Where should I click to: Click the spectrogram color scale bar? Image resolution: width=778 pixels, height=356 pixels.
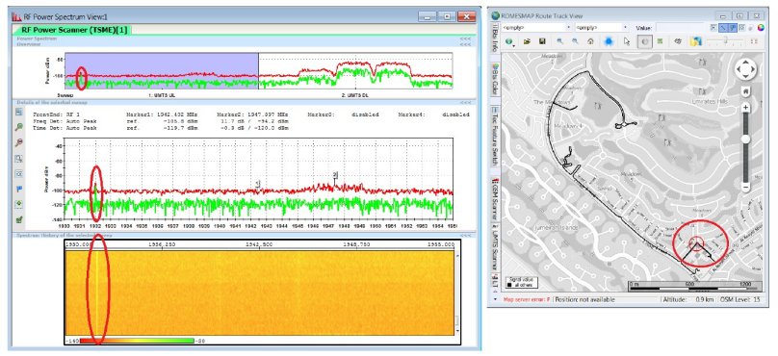pos(137,341)
